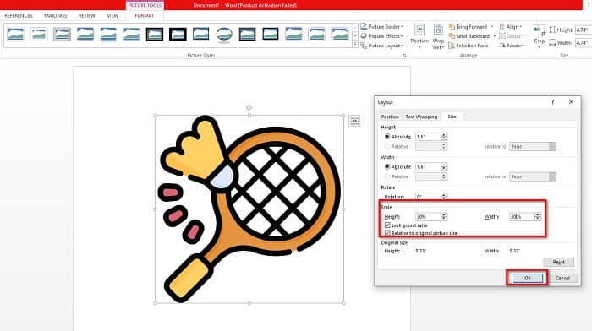
Task: Adjust the Scale Height stepper
Action: point(444,217)
